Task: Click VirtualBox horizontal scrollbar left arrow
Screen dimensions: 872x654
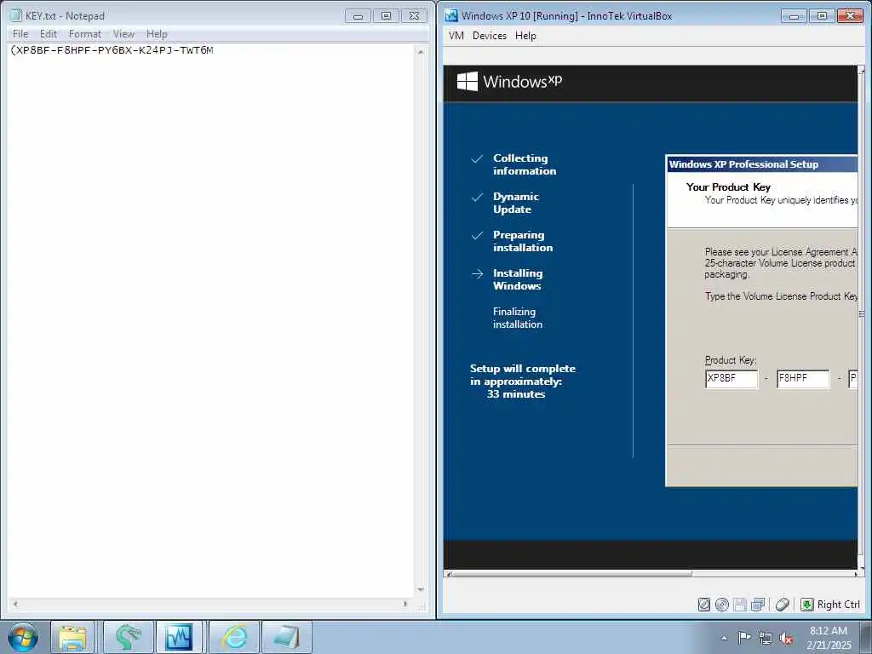Action: tap(449, 574)
